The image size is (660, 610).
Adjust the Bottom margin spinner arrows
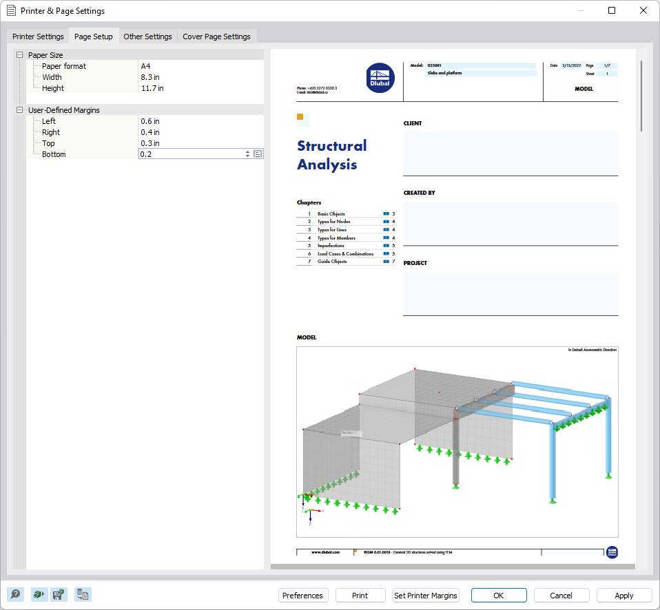[247, 154]
